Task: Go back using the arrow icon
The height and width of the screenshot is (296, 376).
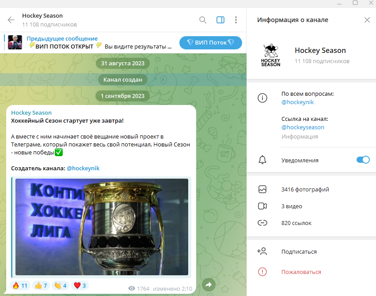Action: [11, 20]
